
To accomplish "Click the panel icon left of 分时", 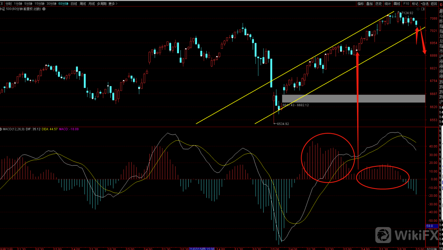I will pos(2,4).
